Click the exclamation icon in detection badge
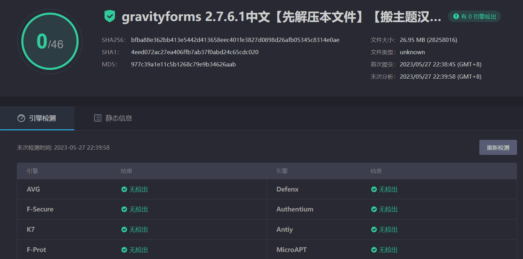Viewport: 523px width, 259px height. (456, 16)
